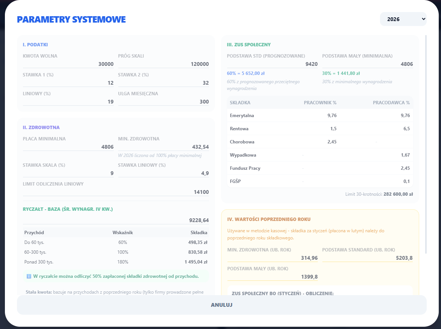This screenshot has width=441, height=329.
Task: Click the Liniowy (%) field showing 19
Action: tap(68, 102)
